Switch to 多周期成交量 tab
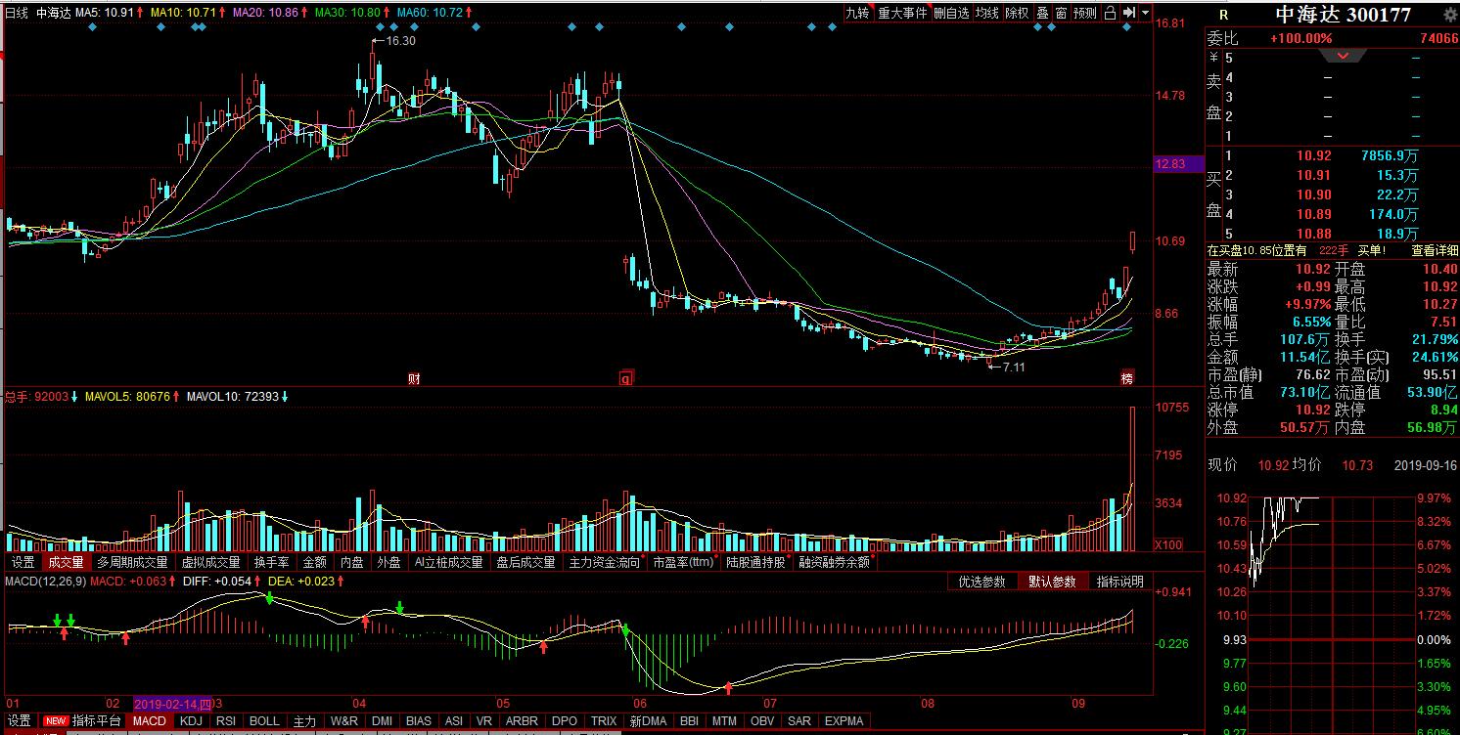The width and height of the screenshot is (1460, 735). click(x=132, y=562)
